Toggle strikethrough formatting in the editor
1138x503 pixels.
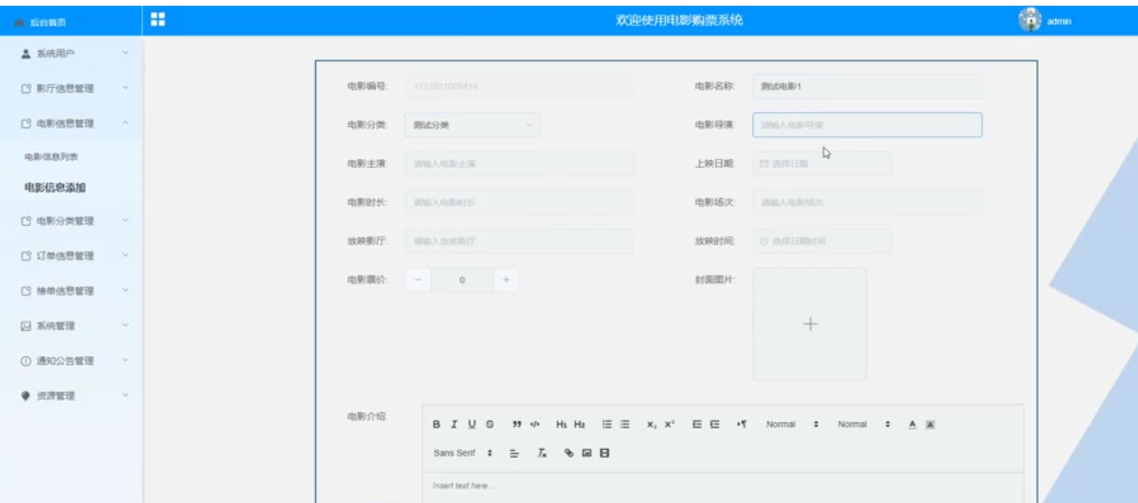490,424
